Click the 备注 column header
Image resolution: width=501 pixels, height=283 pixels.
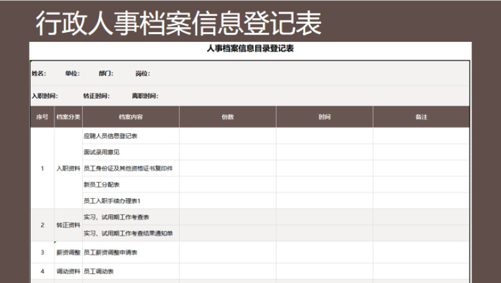tap(421, 117)
